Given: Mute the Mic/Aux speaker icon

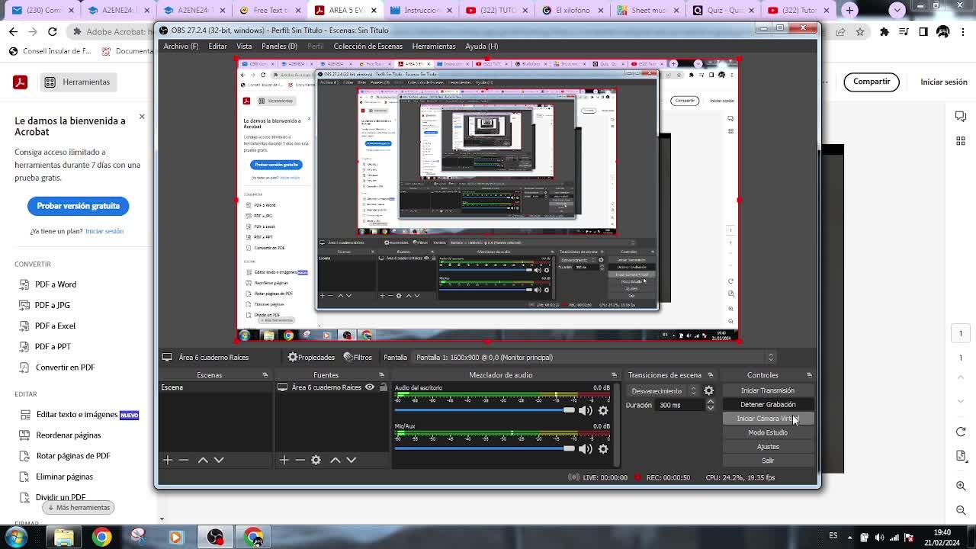Looking at the screenshot, I should click(585, 449).
